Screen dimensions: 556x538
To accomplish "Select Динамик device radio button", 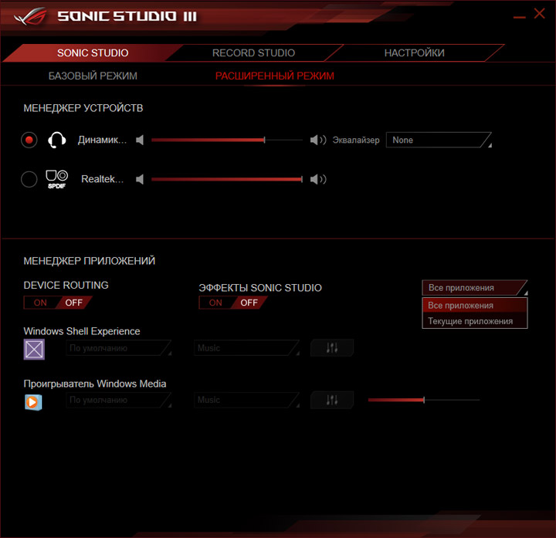I will pos(29,140).
